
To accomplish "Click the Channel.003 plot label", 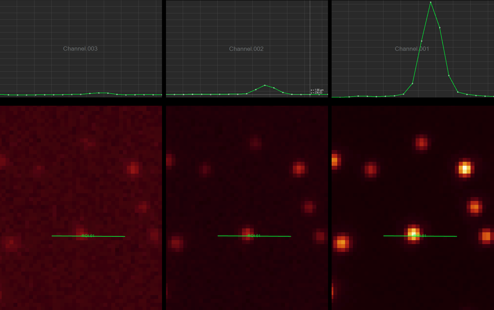I will [x=80, y=49].
